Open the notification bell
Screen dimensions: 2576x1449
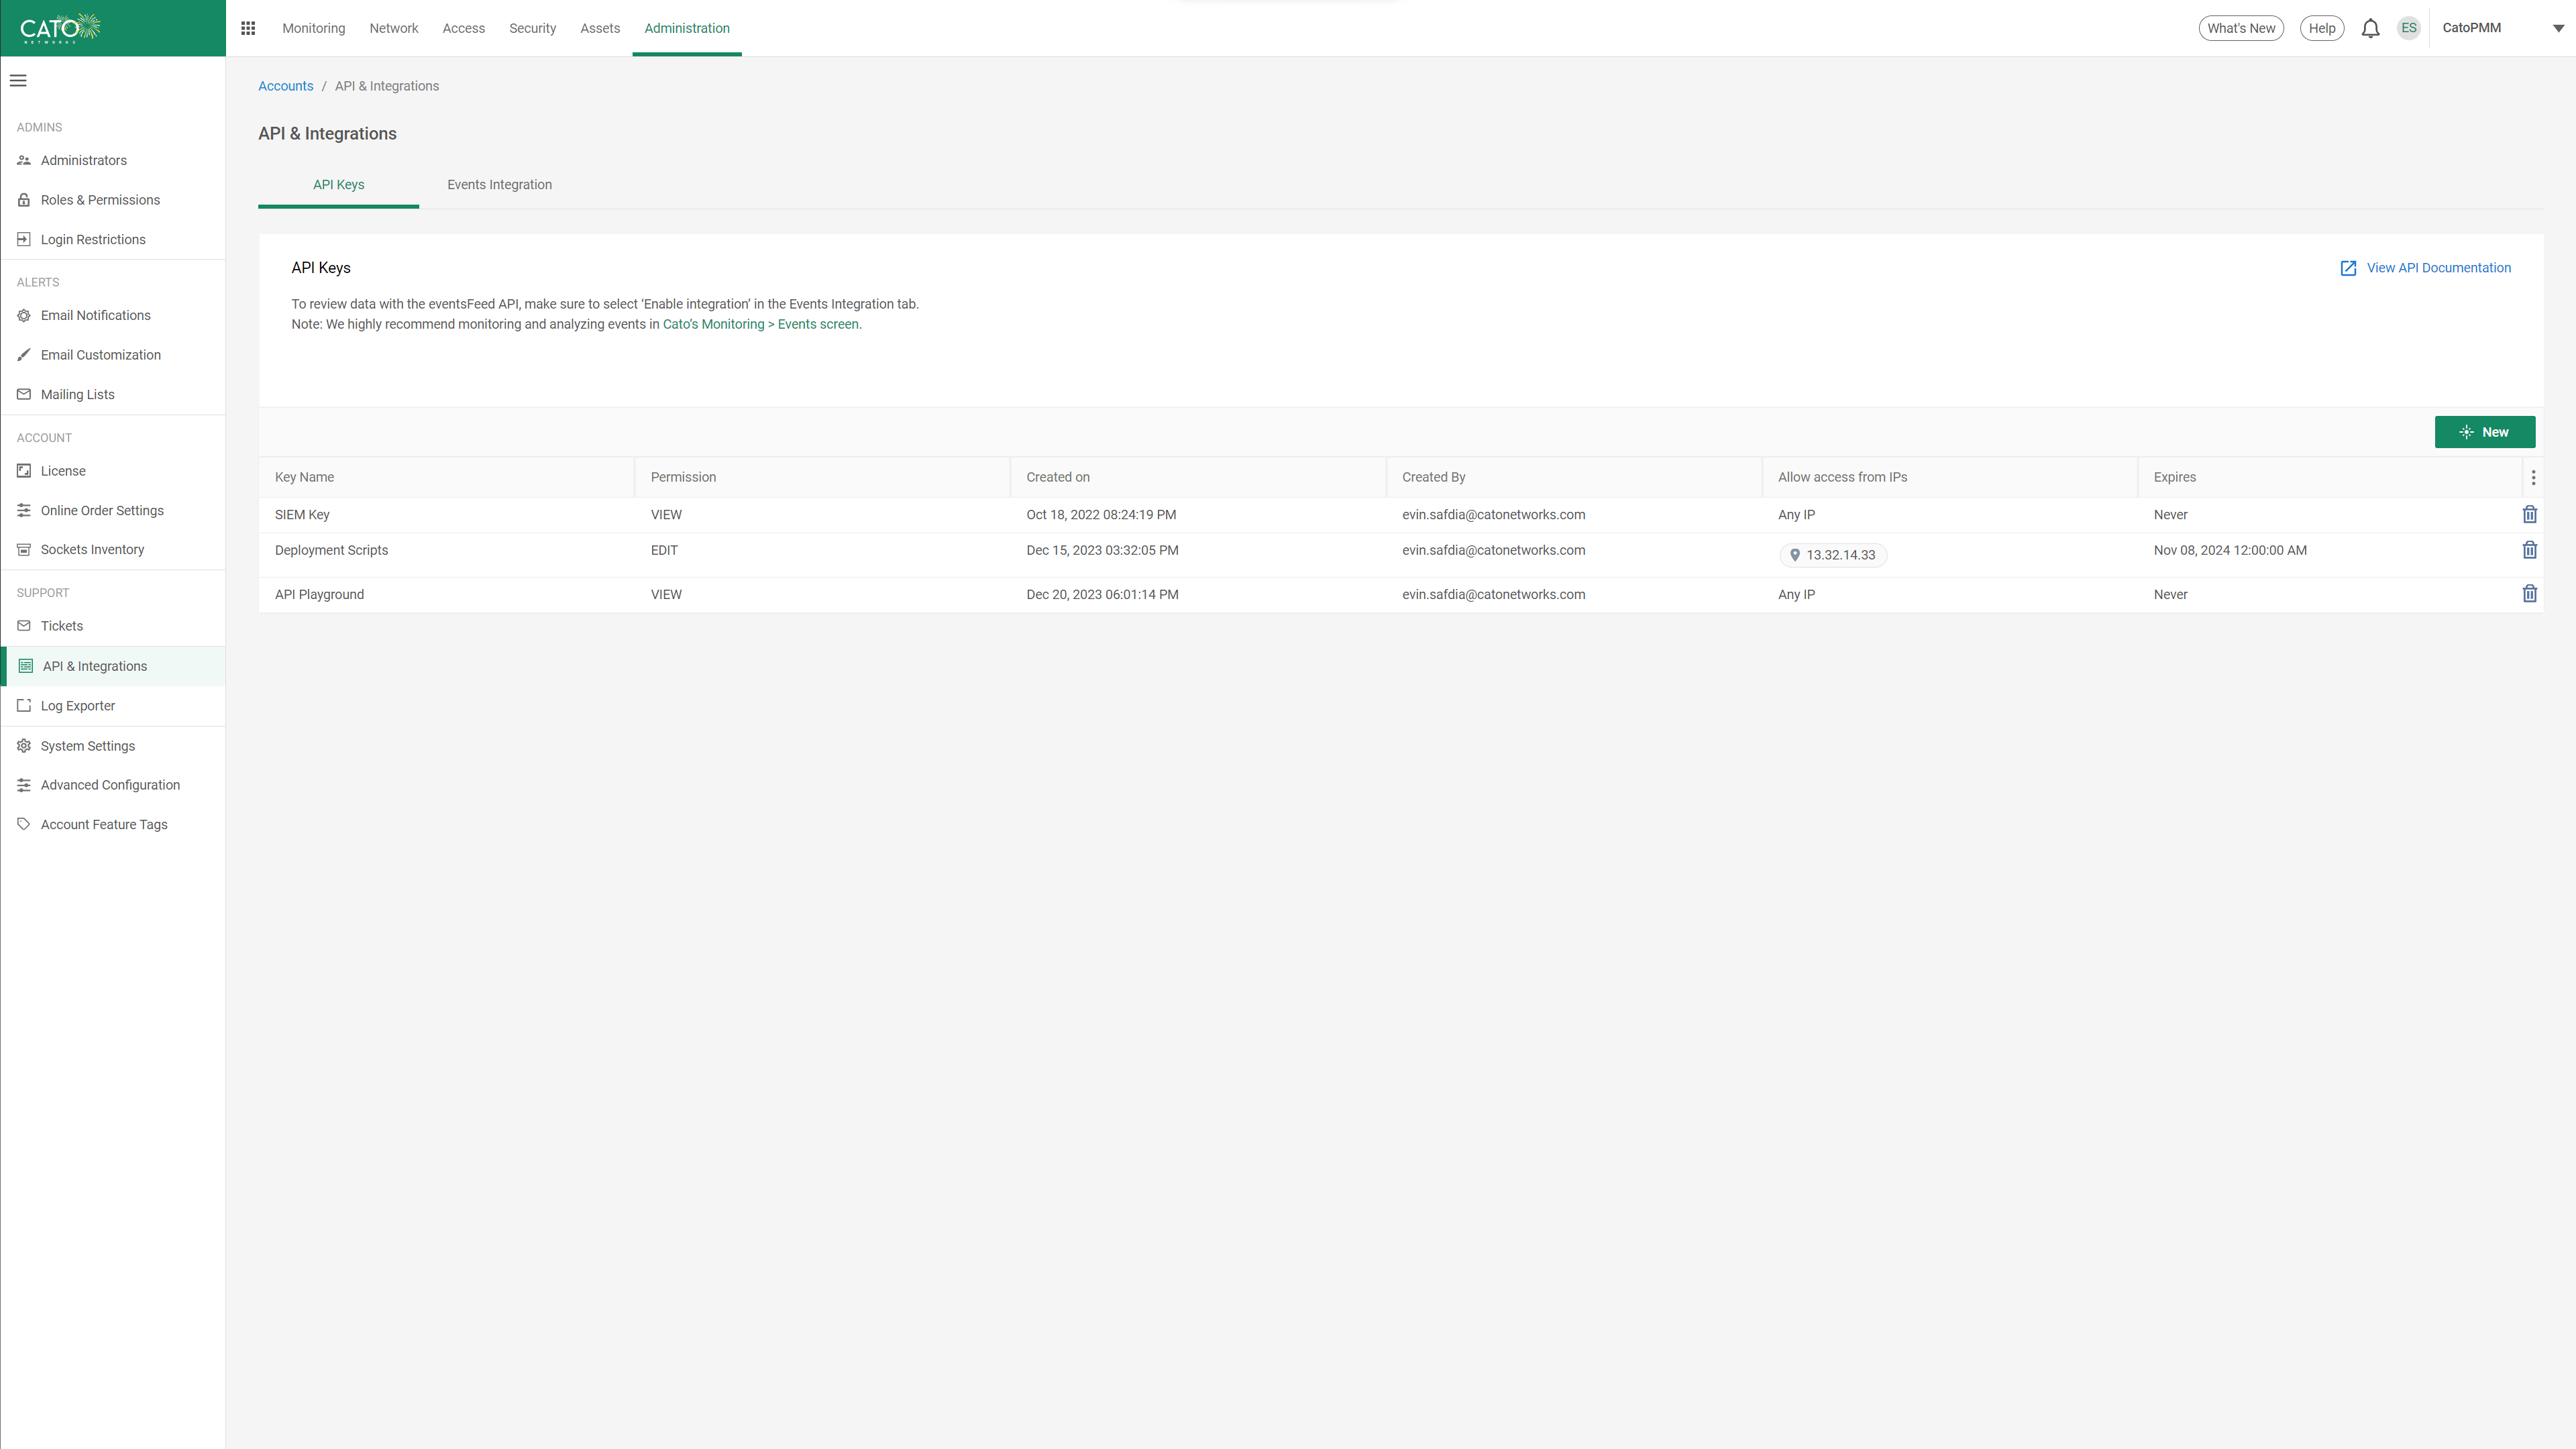pyautogui.click(x=2370, y=28)
